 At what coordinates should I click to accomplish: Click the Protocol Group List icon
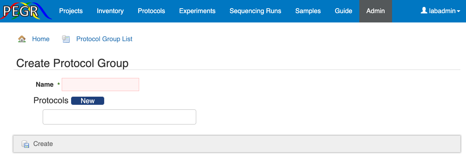tap(66, 39)
